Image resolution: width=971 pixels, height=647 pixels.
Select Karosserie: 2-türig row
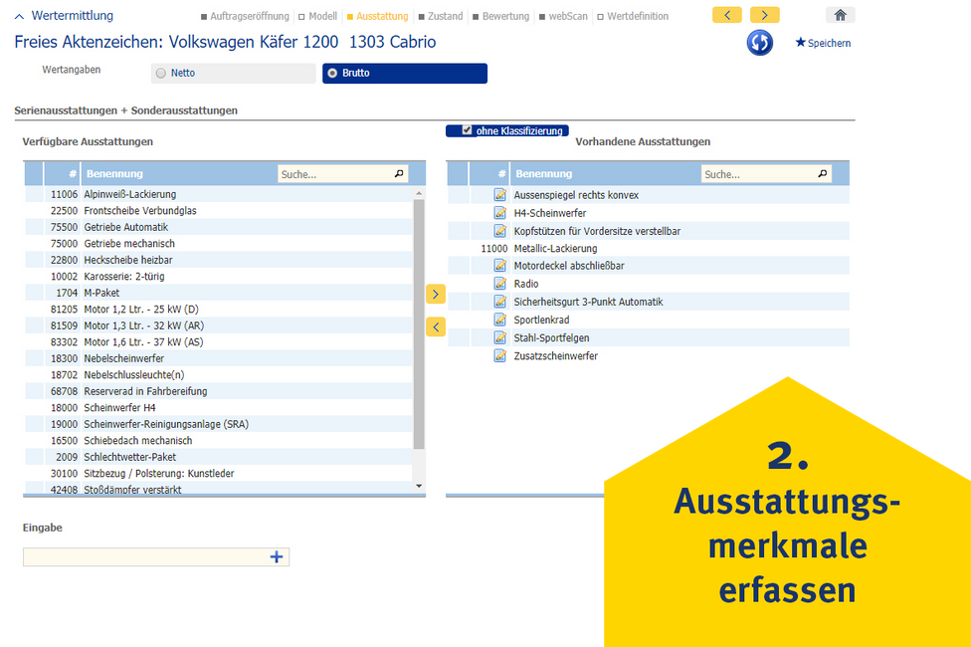tap(219, 277)
